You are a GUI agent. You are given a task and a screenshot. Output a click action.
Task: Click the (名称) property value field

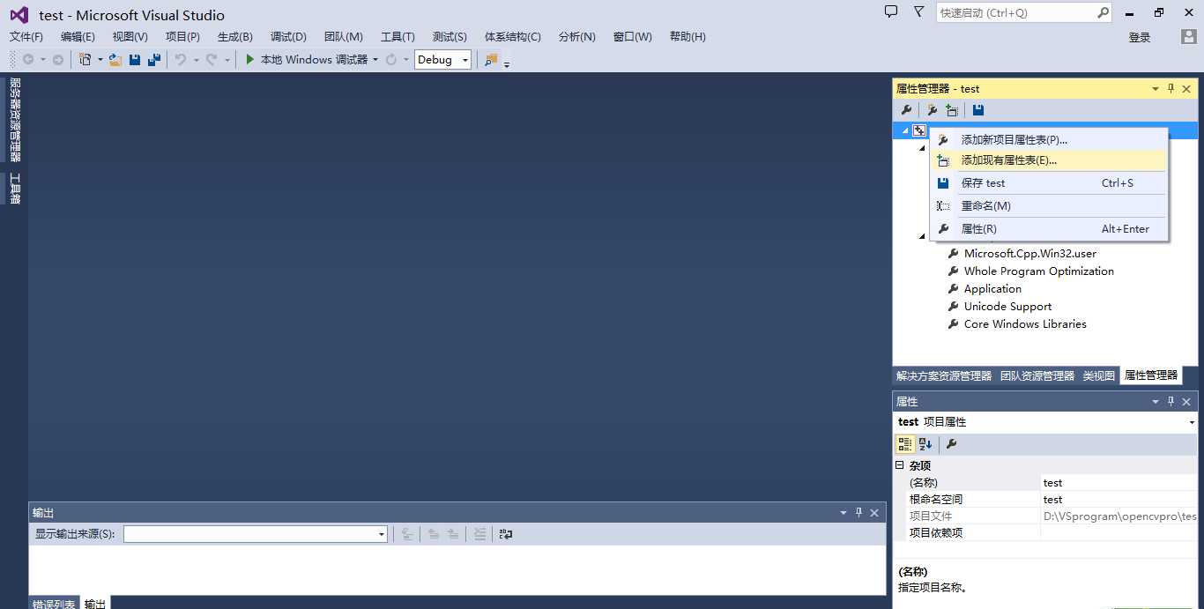coord(1119,483)
